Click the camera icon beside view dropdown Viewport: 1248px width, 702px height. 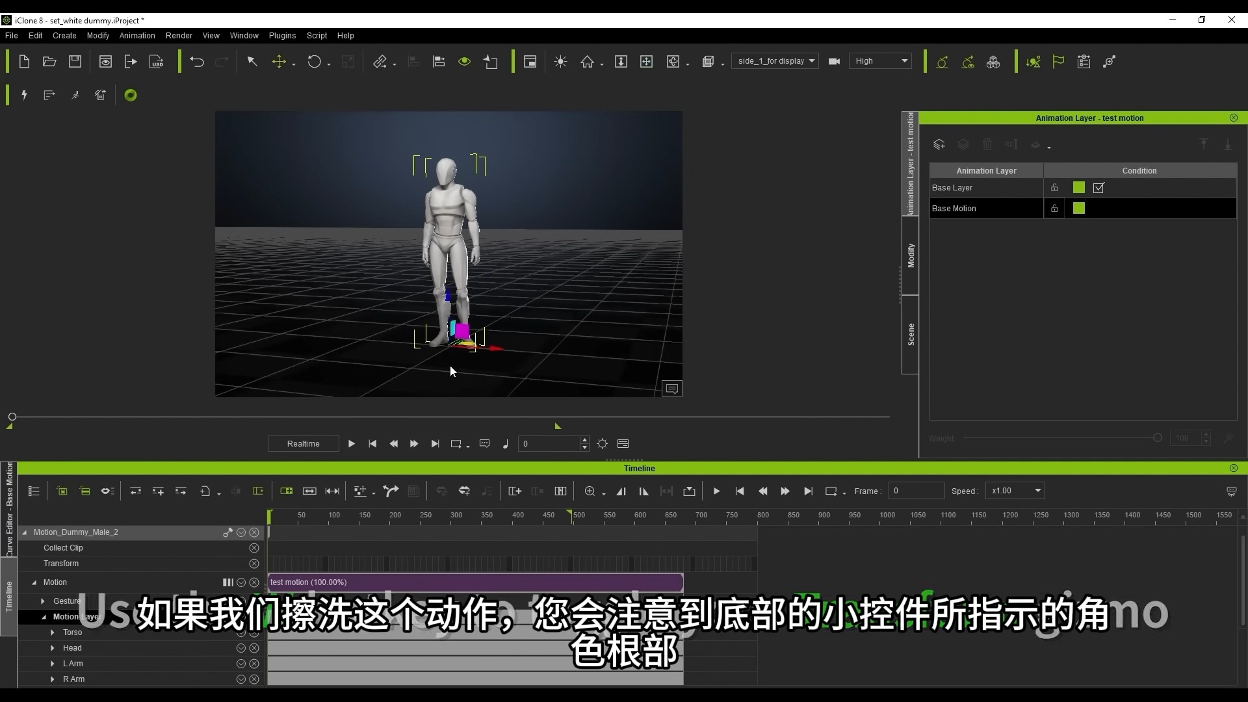point(834,61)
